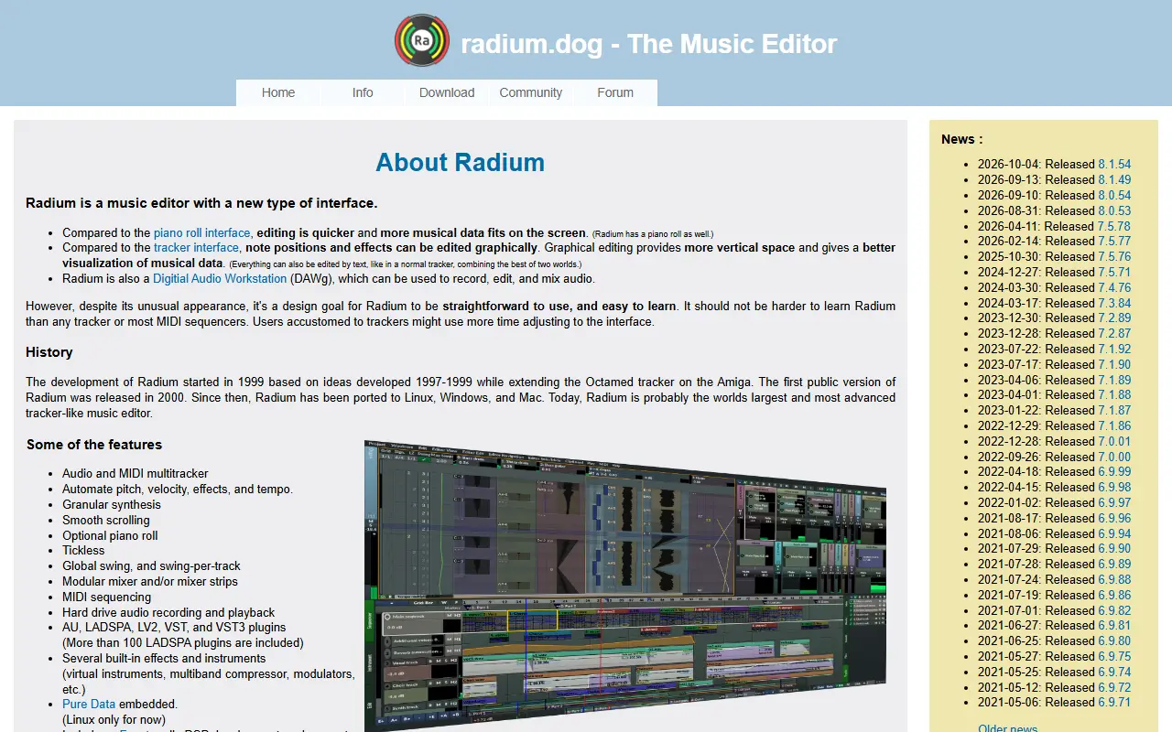Open release 7.5.71 link
This screenshot has width=1172, height=732.
1114,273
